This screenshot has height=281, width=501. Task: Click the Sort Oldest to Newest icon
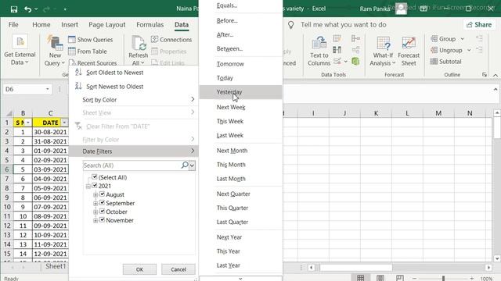tap(78, 73)
